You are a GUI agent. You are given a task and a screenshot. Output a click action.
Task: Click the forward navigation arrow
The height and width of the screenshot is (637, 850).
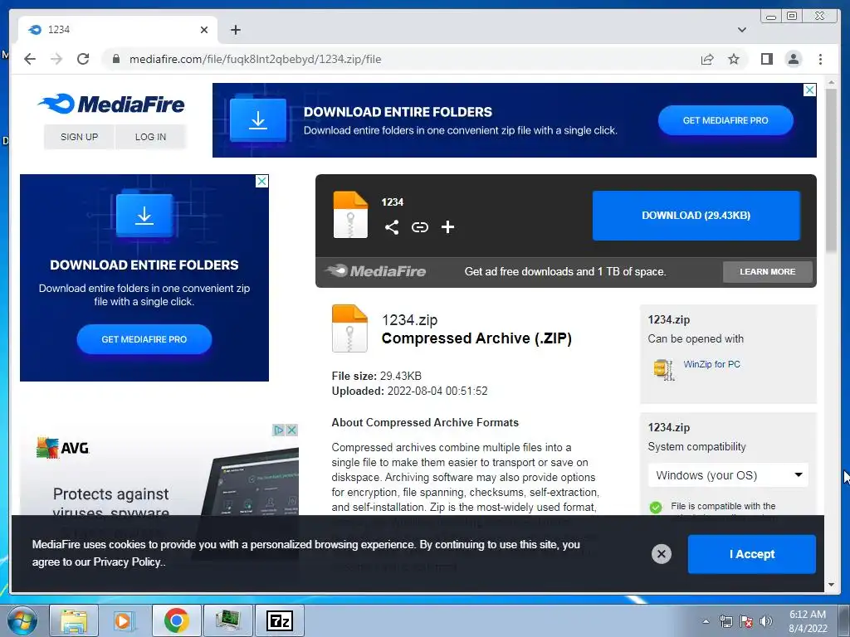[56, 59]
